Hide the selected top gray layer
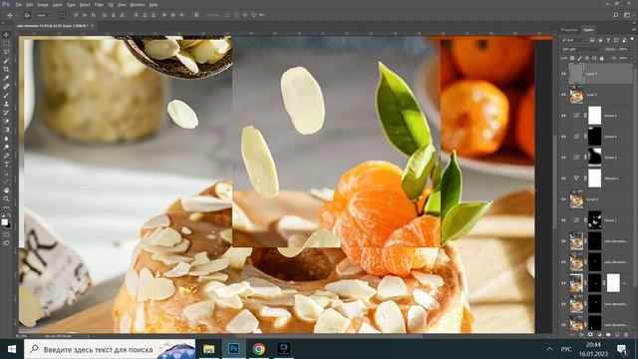Screen dimensions: 638x359 point(563,74)
